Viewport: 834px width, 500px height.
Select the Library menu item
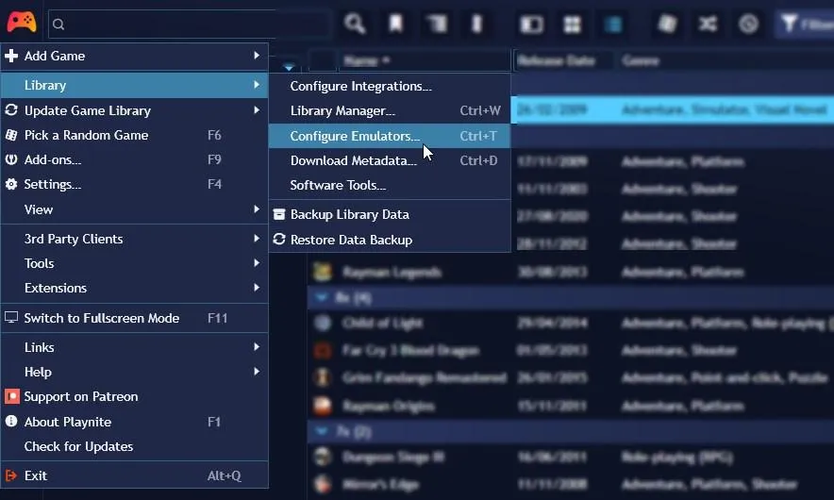click(x=134, y=85)
